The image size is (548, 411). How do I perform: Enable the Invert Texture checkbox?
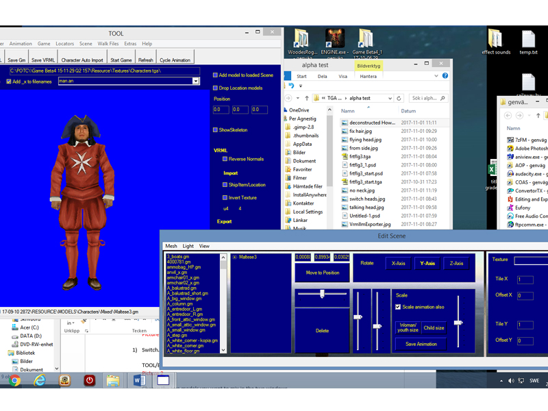coord(225,198)
